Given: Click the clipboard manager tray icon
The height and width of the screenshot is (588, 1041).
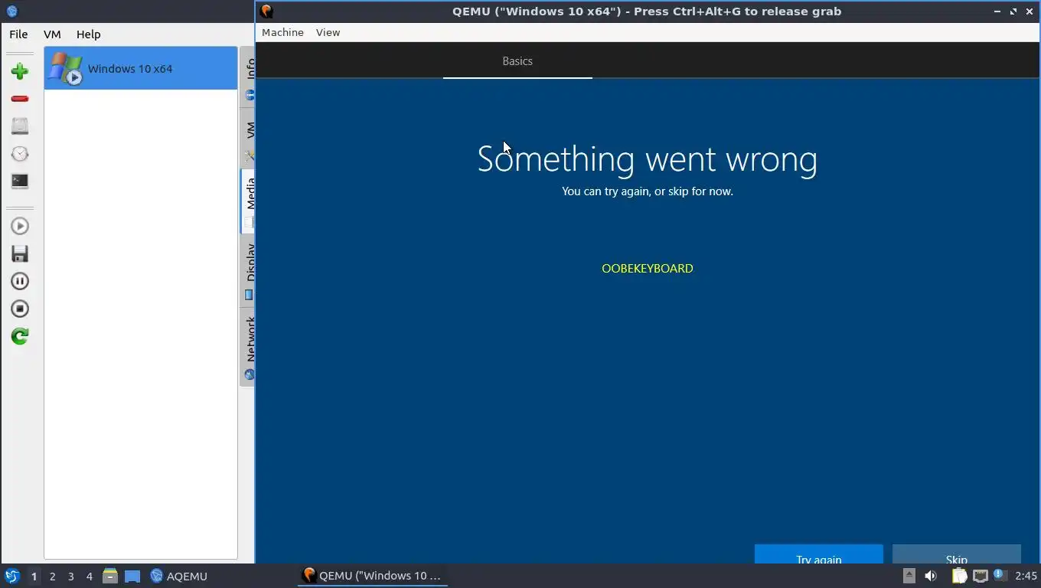Looking at the screenshot, I should pos(959,576).
